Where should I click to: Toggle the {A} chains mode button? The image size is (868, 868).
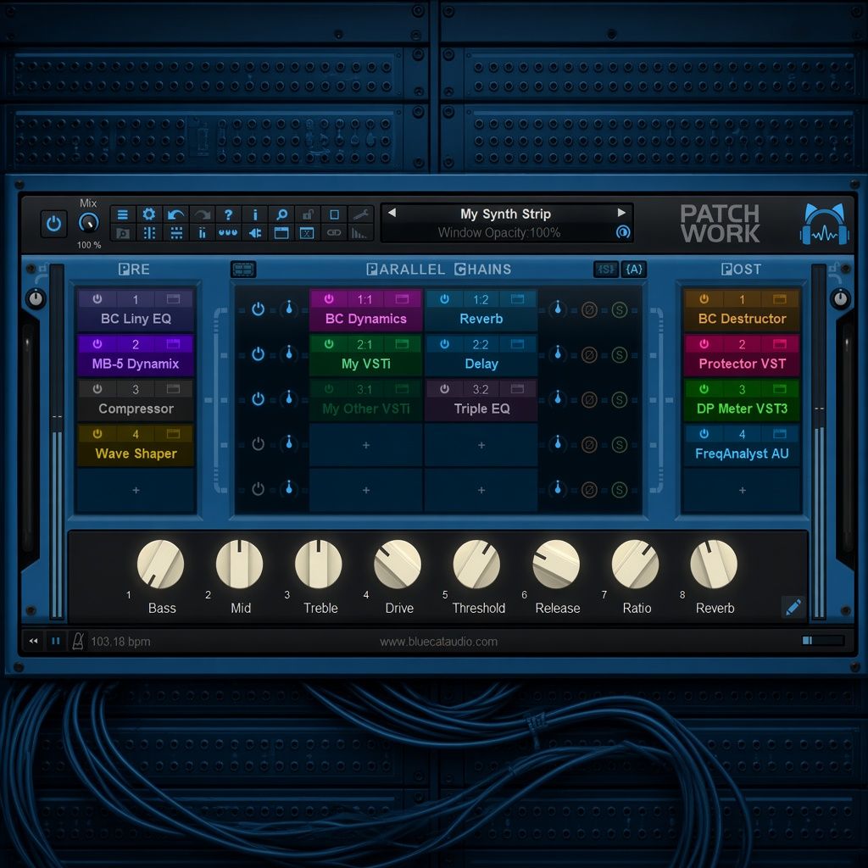point(634,270)
